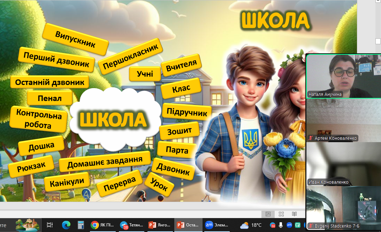This screenshot has width=381, height=232.
Task: Click the 'Рюкзак' word label
Action: (x=31, y=167)
